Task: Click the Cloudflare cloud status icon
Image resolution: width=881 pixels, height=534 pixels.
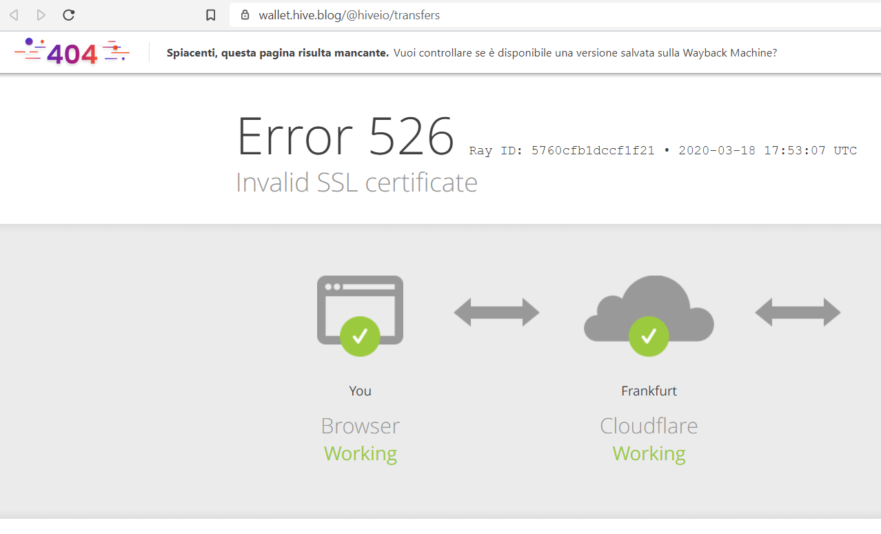Action: coord(649,315)
